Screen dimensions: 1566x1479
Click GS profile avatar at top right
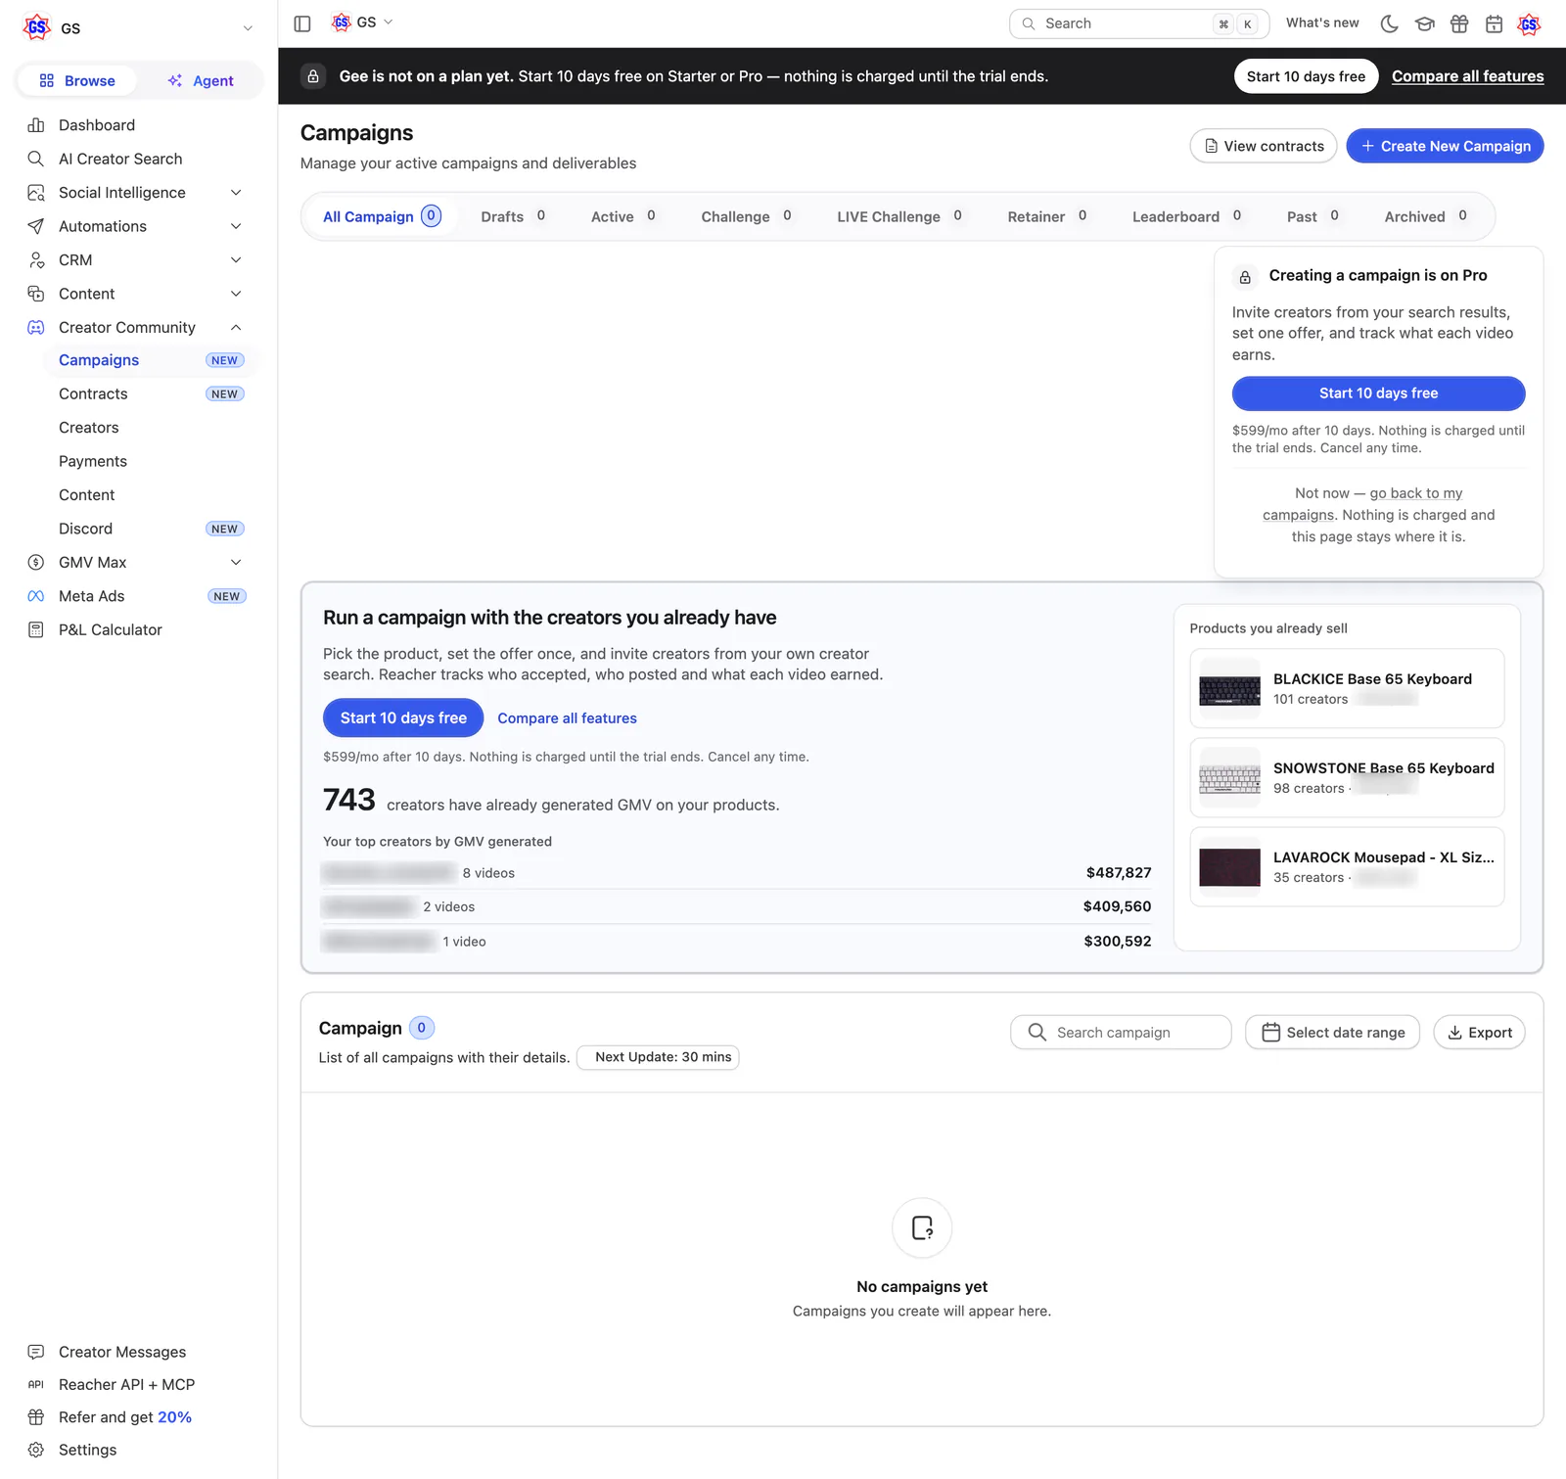[1529, 23]
